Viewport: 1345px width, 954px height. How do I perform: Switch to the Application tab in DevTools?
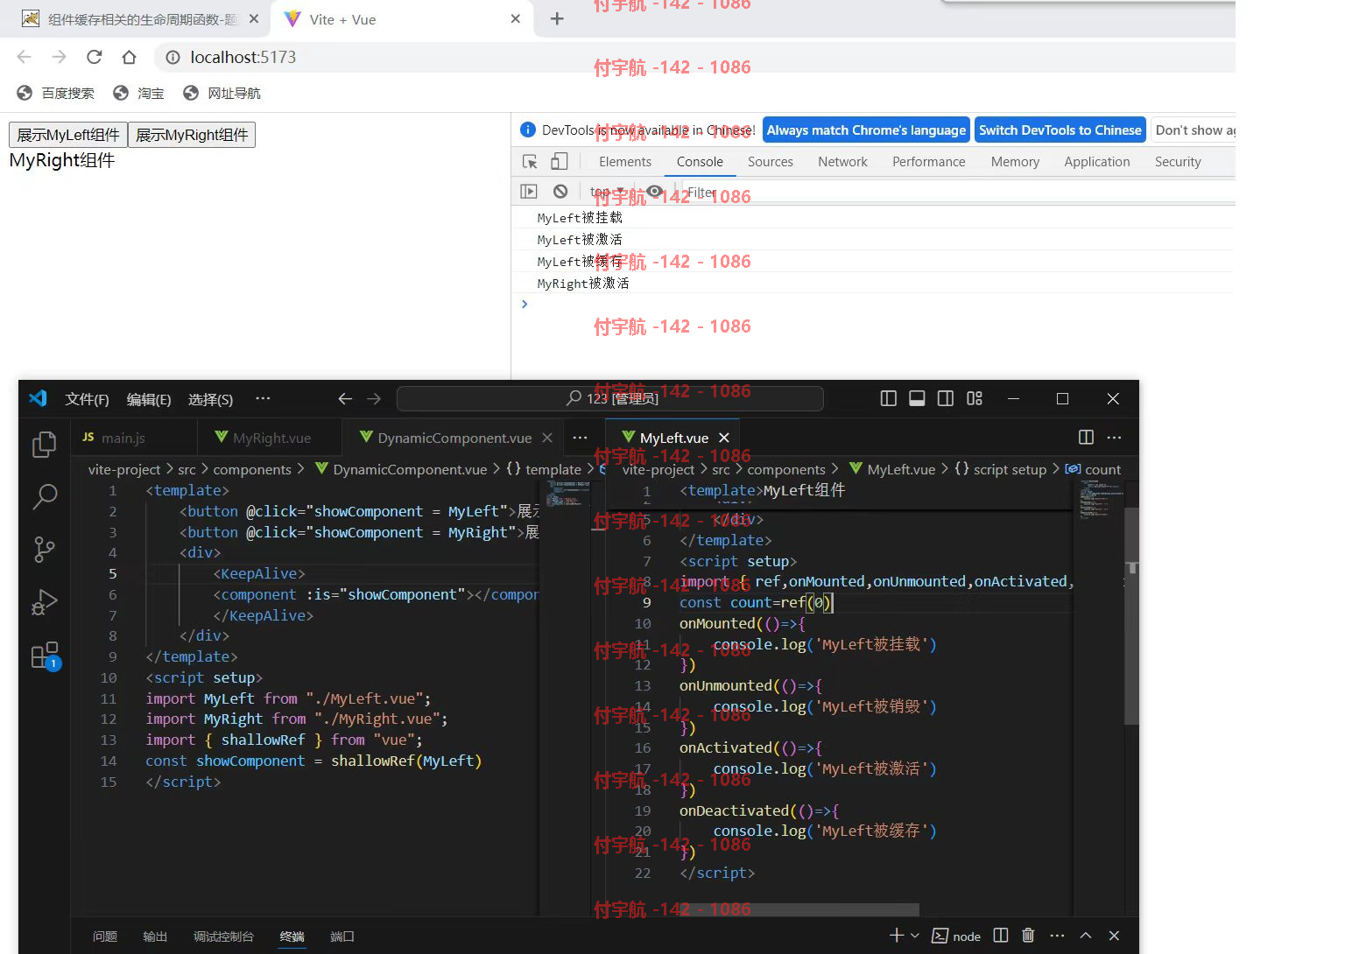(x=1097, y=162)
